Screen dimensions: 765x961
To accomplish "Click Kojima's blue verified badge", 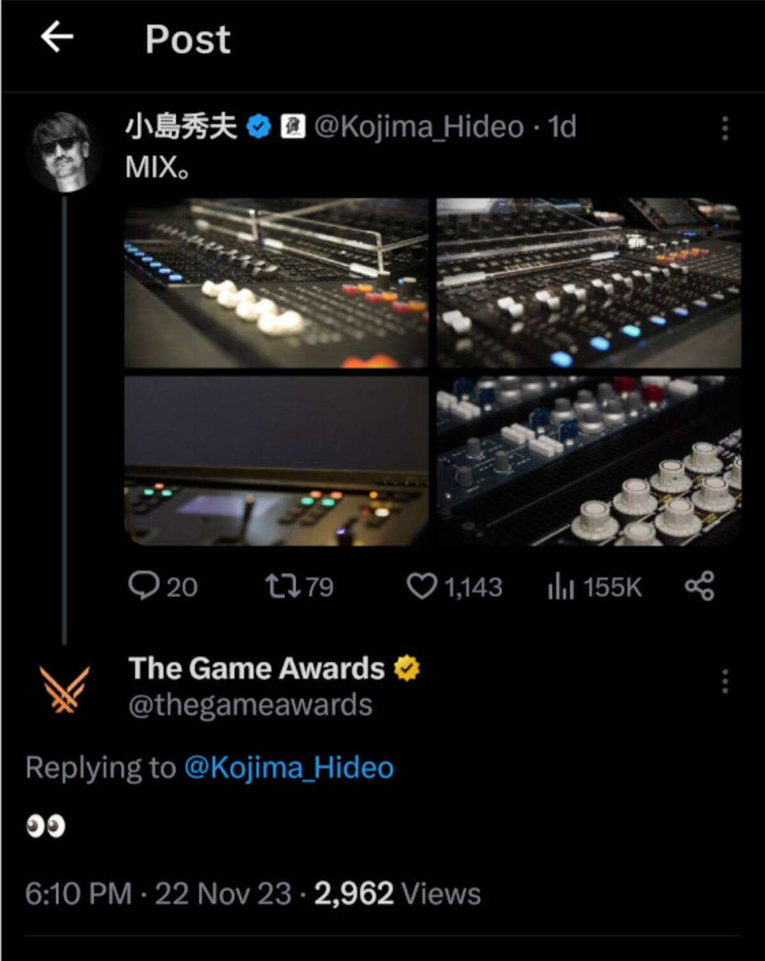I will 259,127.
